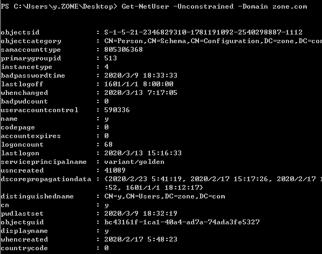Screen dimensions: 322x254
Task: Click the logoncount value 68
Action: pyautogui.click(x=108, y=145)
